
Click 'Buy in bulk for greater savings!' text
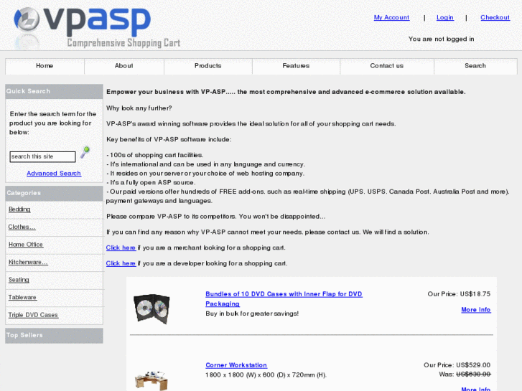coord(252,314)
